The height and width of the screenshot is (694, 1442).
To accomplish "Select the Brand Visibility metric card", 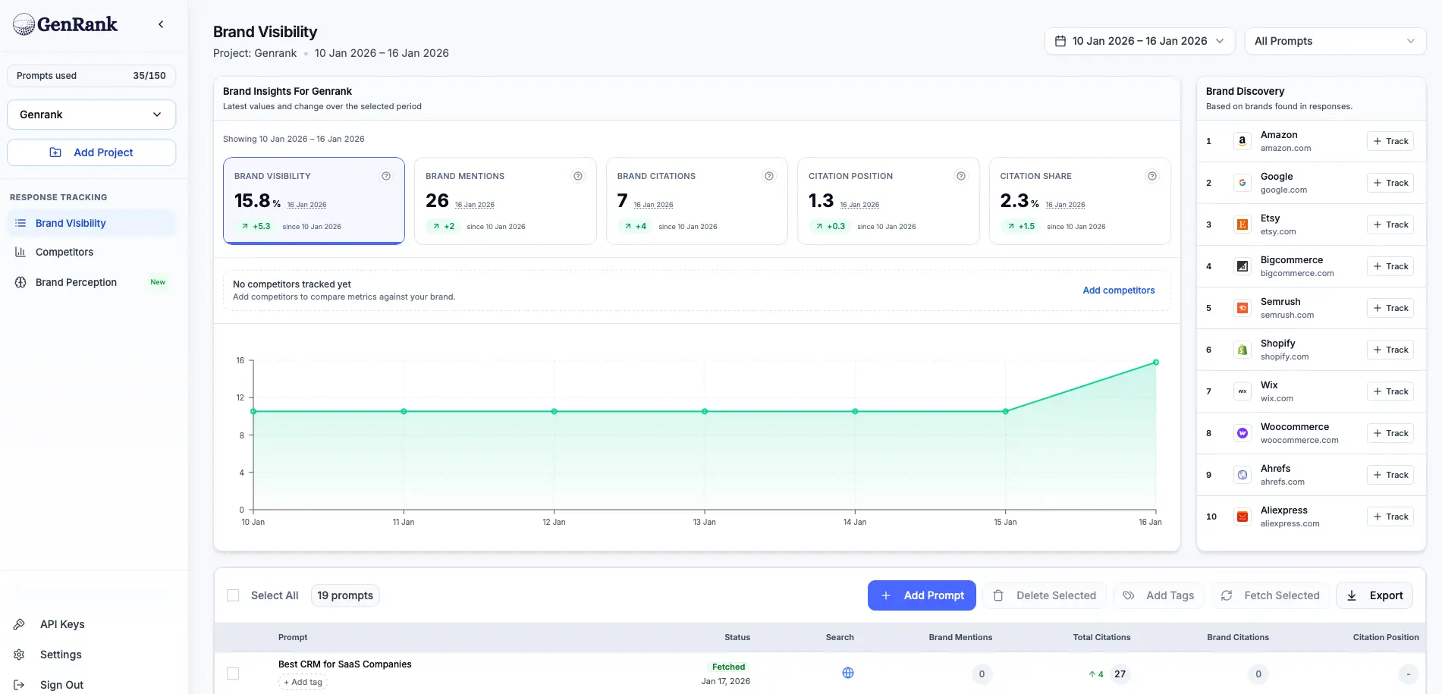I will pyautogui.click(x=314, y=200).
